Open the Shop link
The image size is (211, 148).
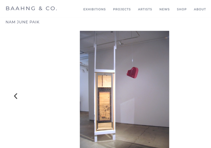pyautogui.click(x=182, y=9)
